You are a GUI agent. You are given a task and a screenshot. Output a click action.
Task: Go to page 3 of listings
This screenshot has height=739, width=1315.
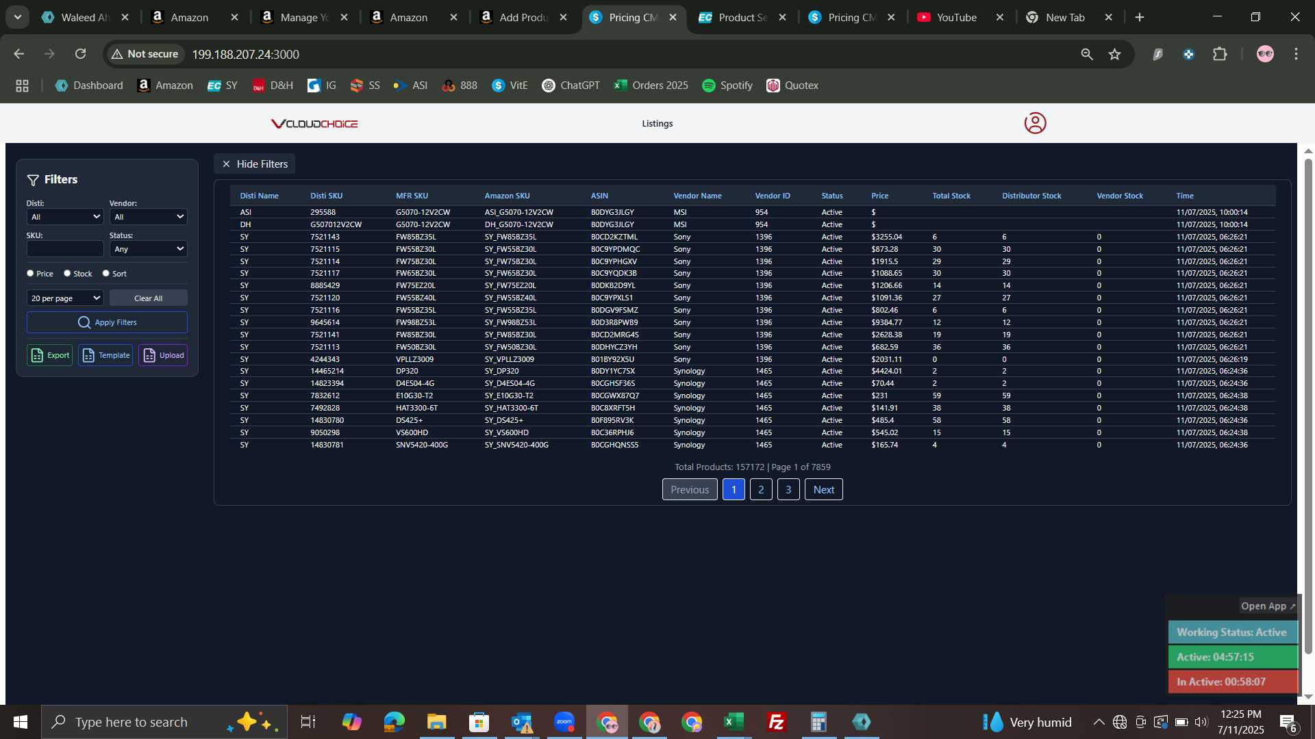(x=788, y=490)
